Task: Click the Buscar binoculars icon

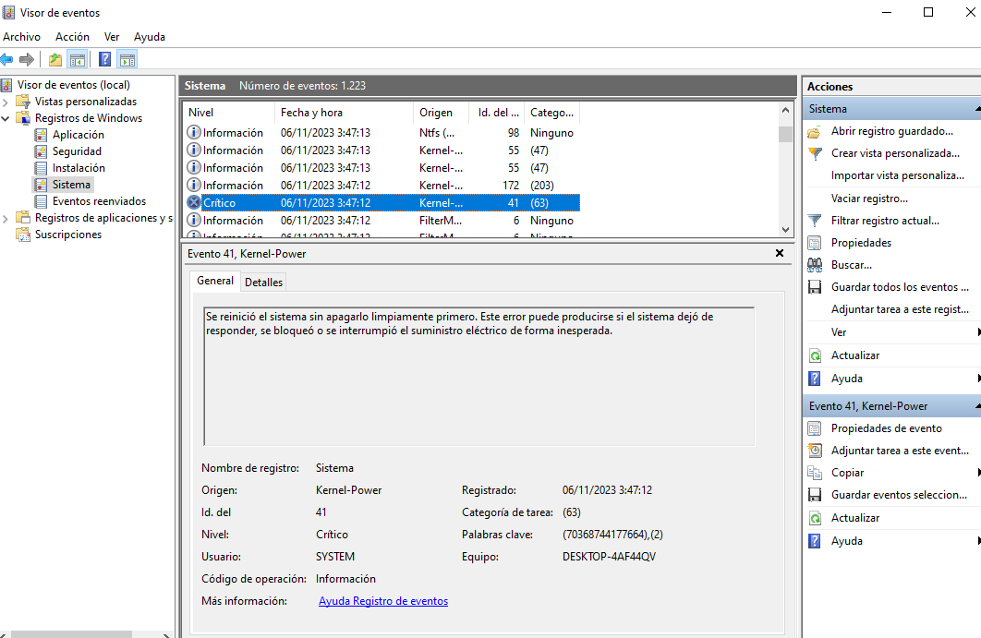Action: click(x=814, y=265)
